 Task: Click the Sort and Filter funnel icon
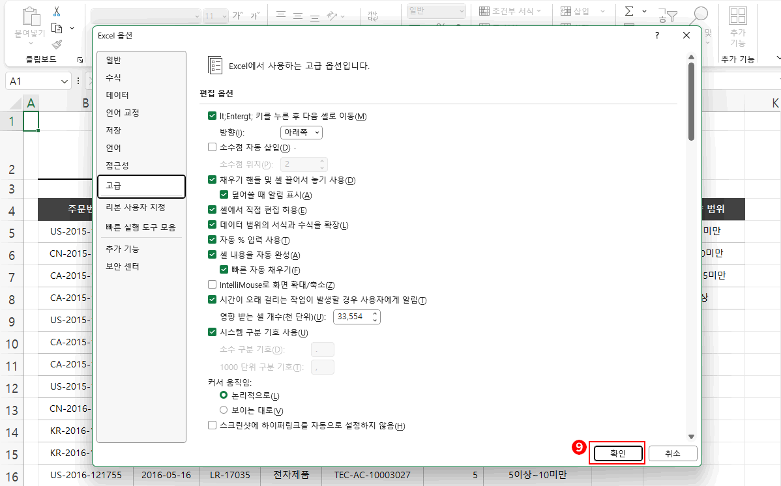668,16
